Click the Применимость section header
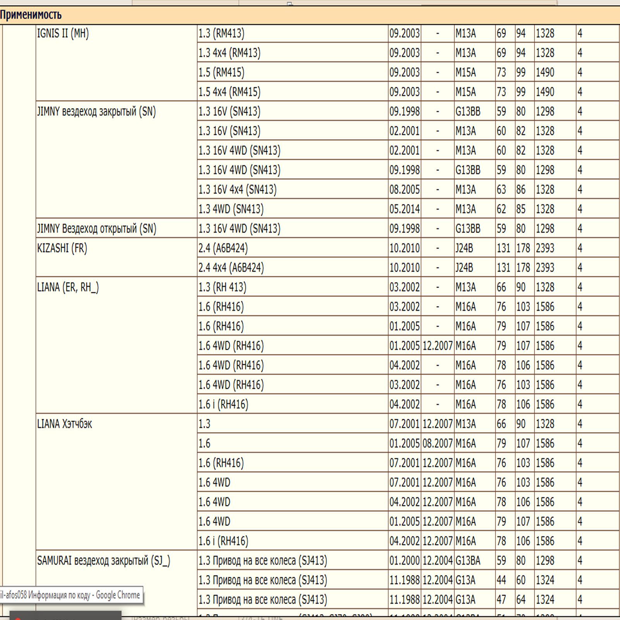The width and height of the screenshot is (620, 620). (x=31, y=15)
